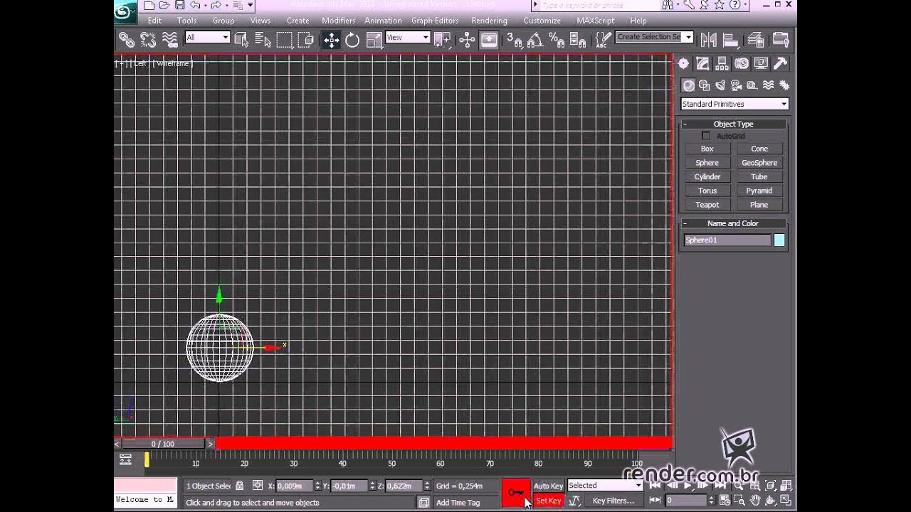Click the Bind to Space Warp tool
Screen dimensions: 911x512
click(x=169, y=40)
